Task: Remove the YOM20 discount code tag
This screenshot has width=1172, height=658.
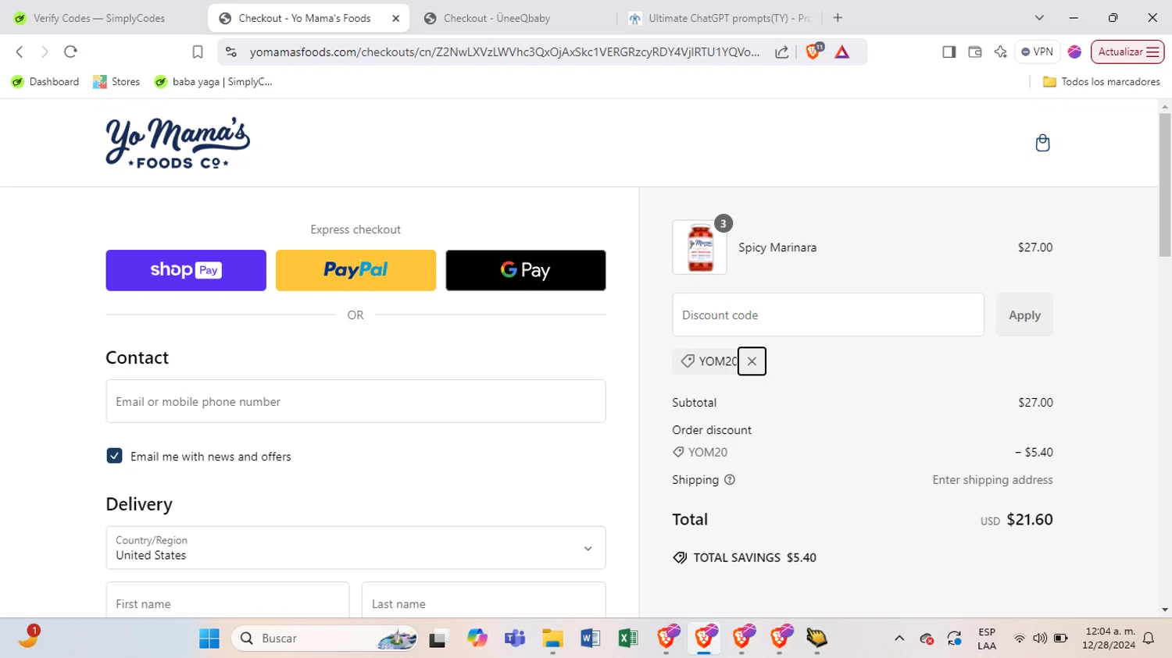Action: [752, 361]
